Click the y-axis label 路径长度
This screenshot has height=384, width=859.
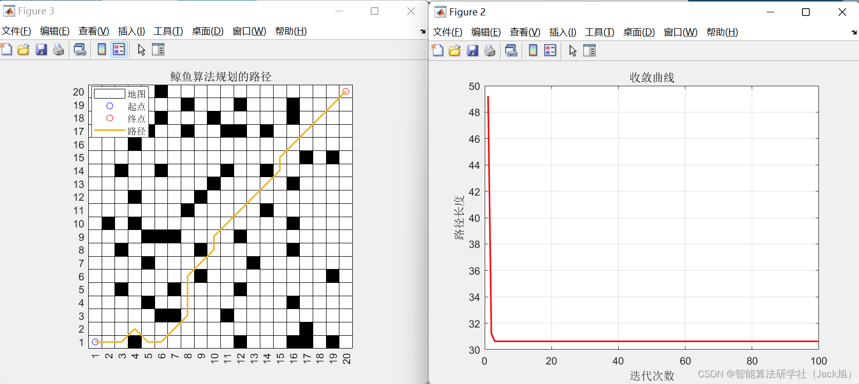coord(459,218)
